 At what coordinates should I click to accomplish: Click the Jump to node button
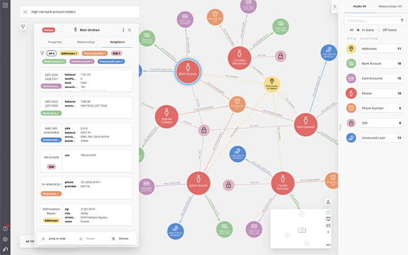54,239
